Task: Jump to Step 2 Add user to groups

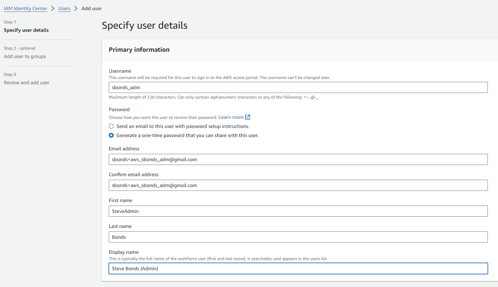Action: click(x=25, y=56)
